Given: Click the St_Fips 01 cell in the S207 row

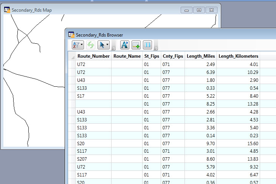Looking at the screenshot, I should pyautogui.click(x=152, y=159).
